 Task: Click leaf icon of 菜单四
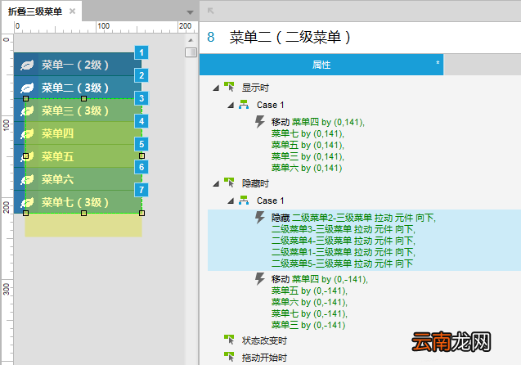click(27, 133)
